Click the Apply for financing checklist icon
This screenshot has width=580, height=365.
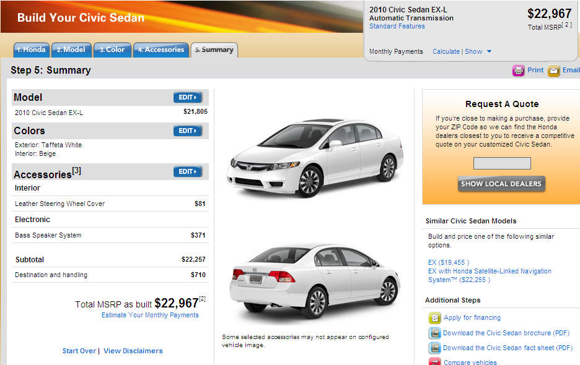coord(434,318)
